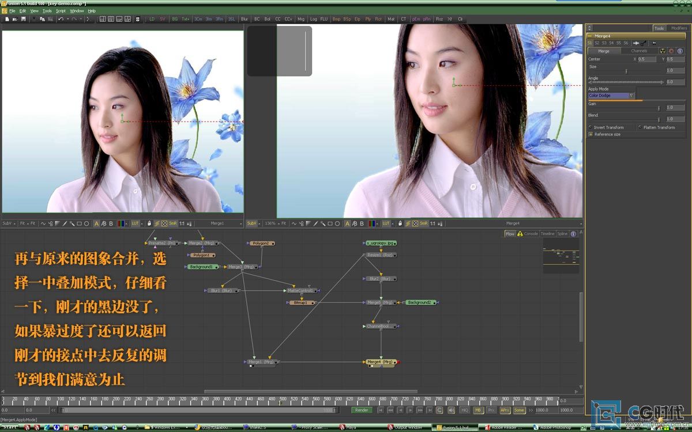This screenshot has height=432, width=692.
Task: Toggle MB motion blur button
Action: [478, 410]
